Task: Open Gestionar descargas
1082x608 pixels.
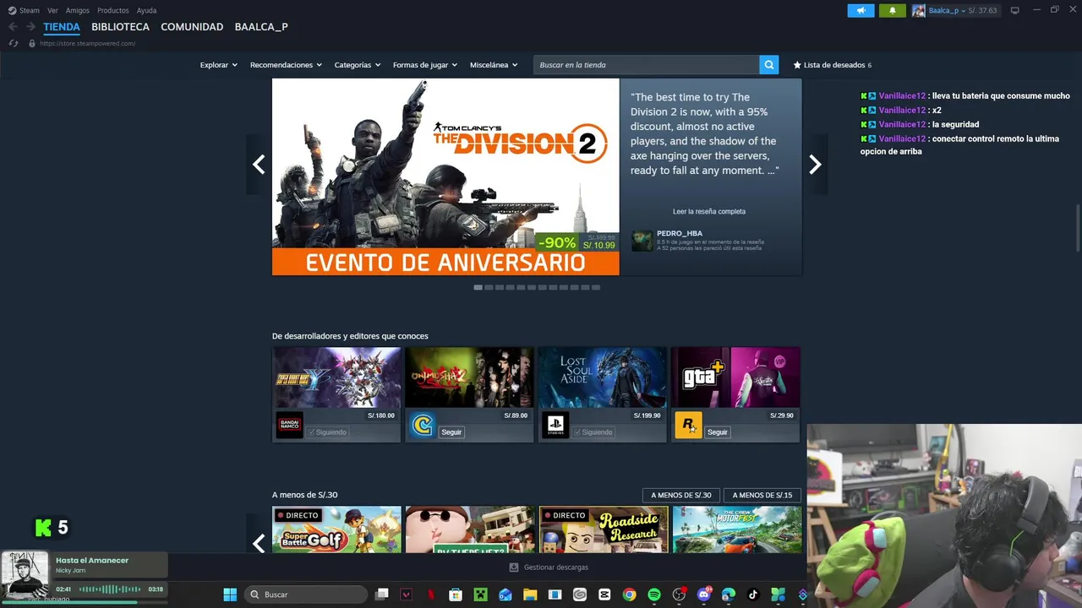Action: point(549,567)
